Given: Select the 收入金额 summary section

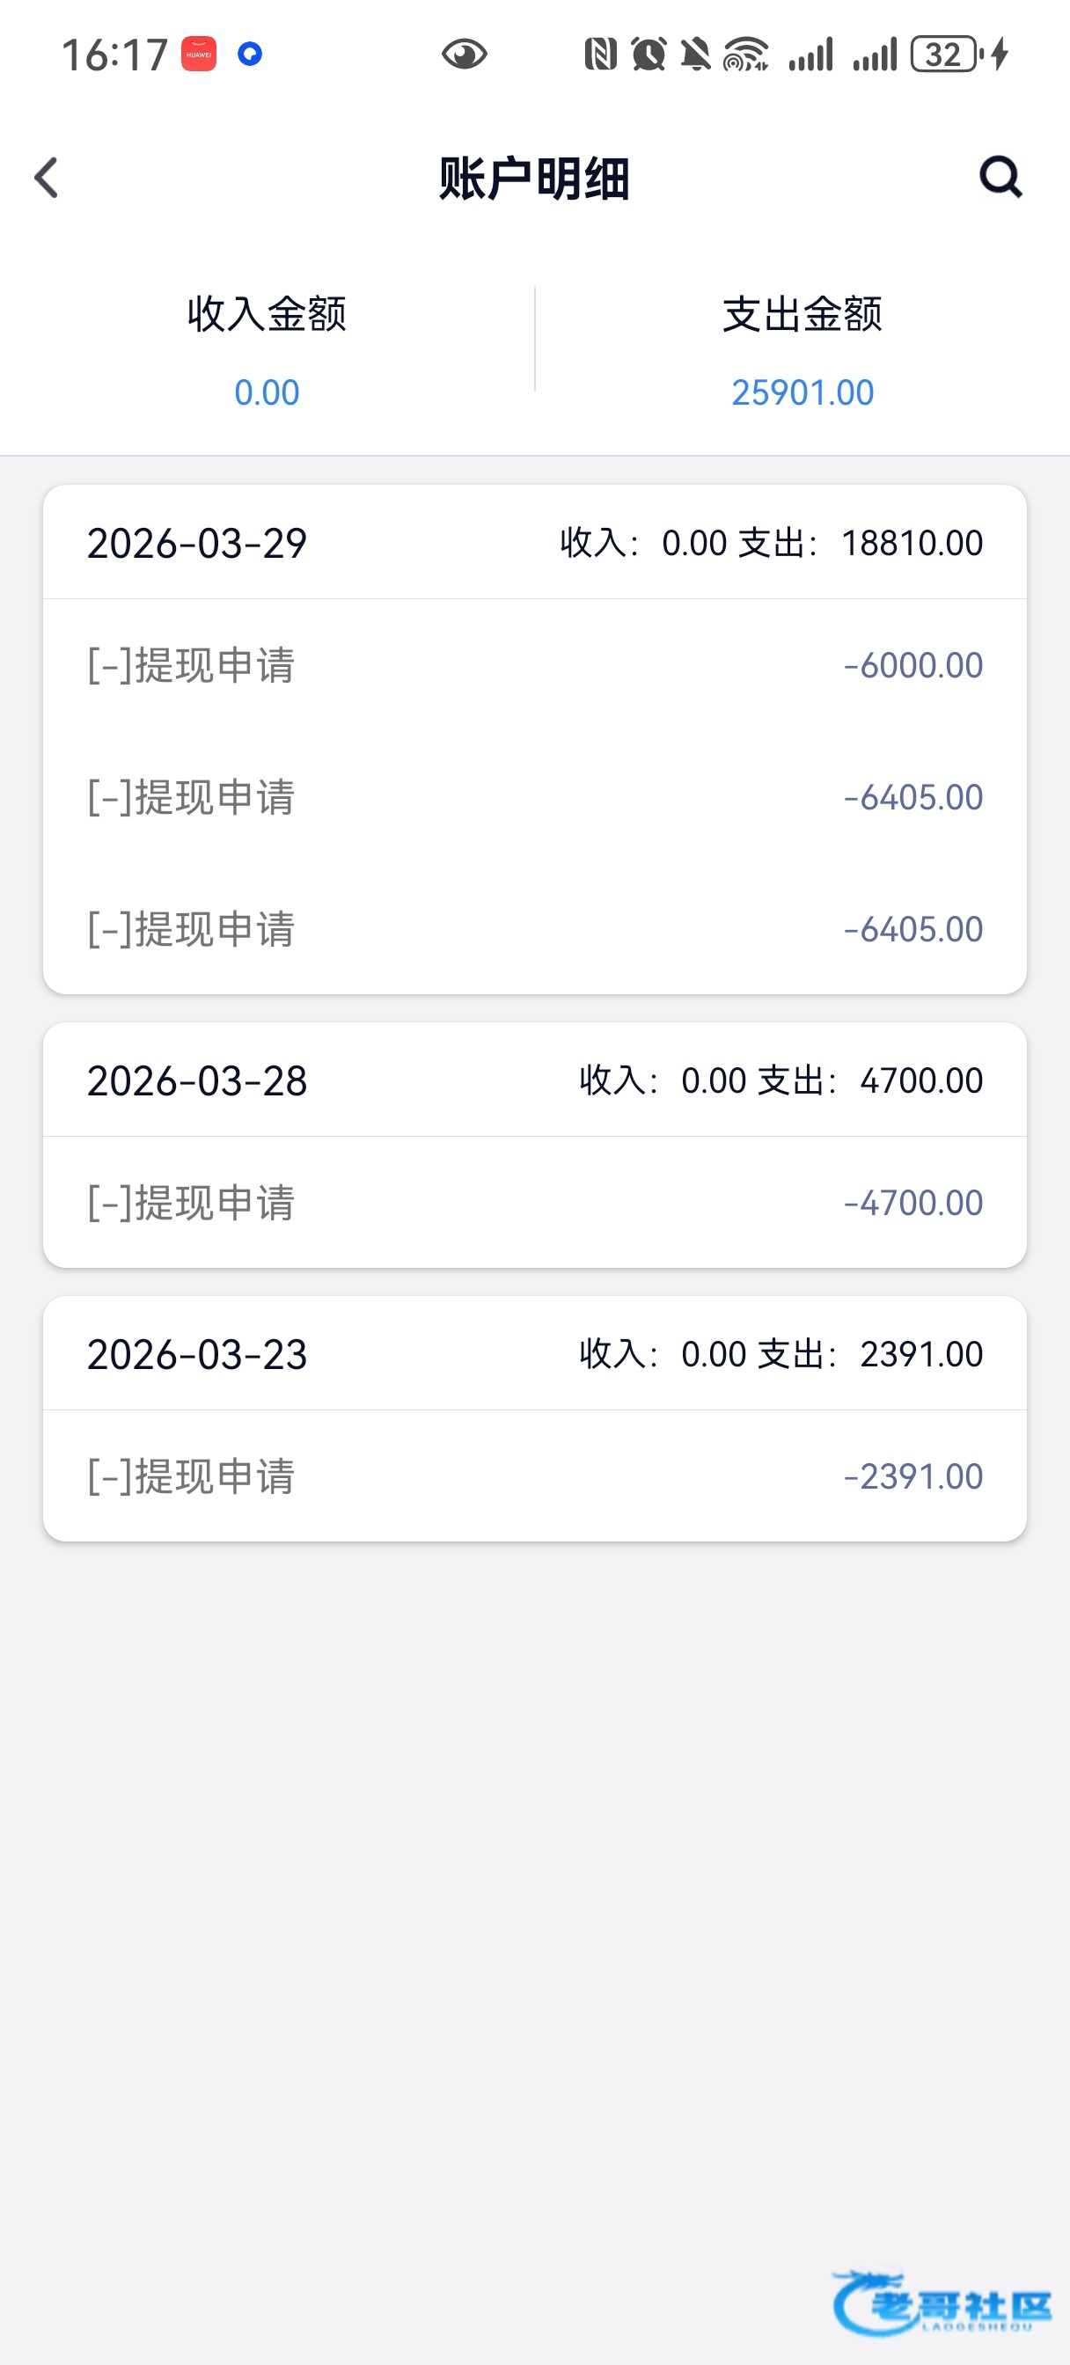Looking at the screenshot, I should tap(267, 352).
